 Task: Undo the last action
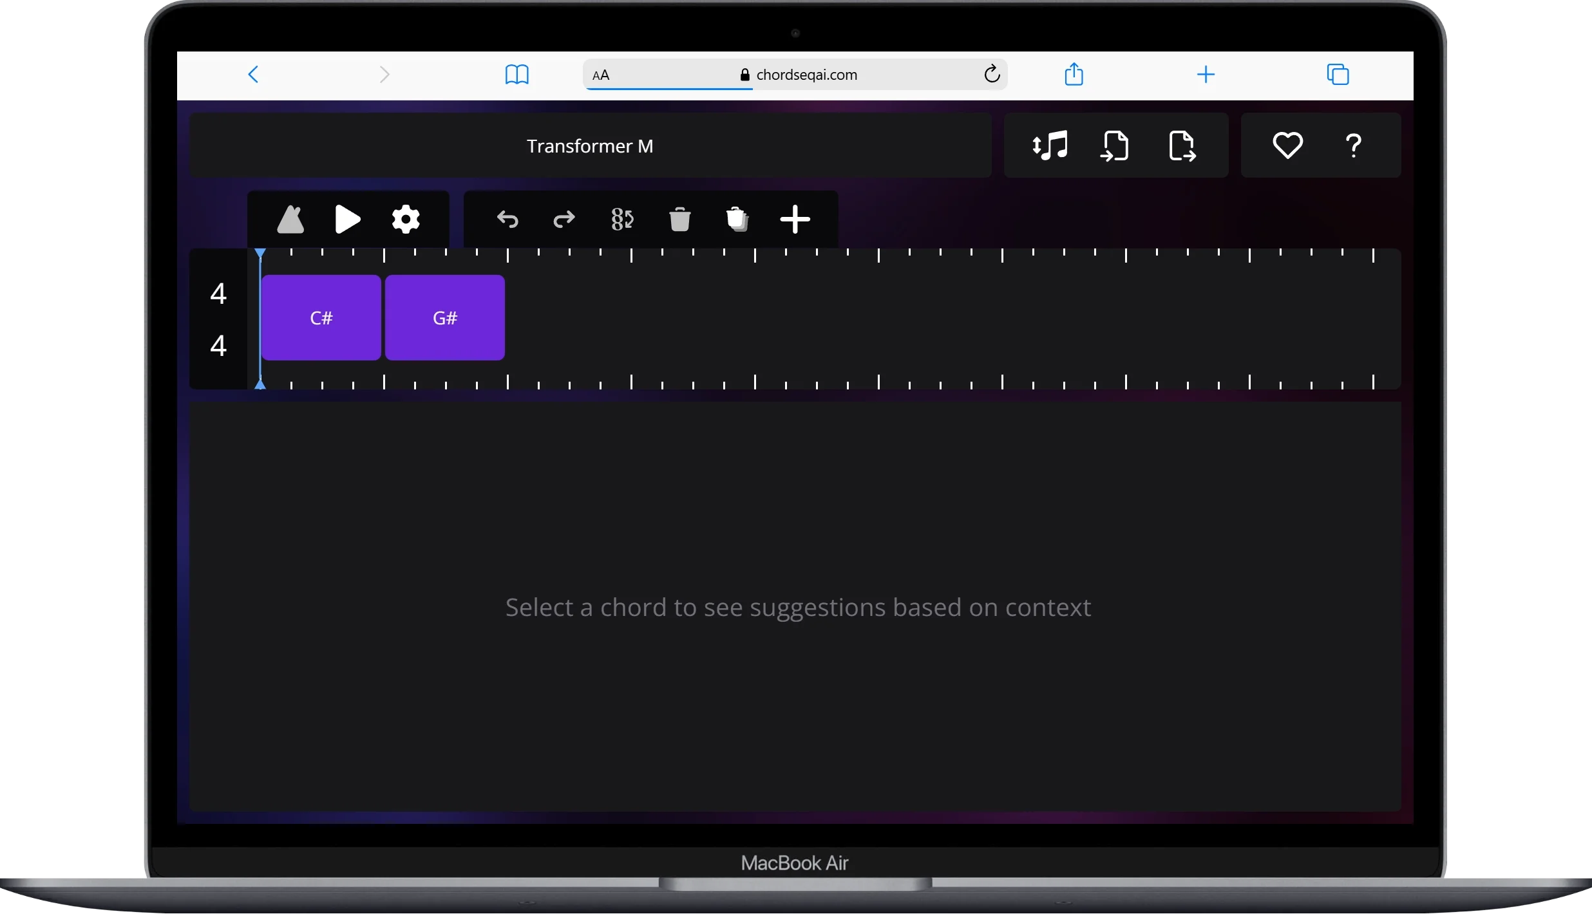click(x=507, y=219)
